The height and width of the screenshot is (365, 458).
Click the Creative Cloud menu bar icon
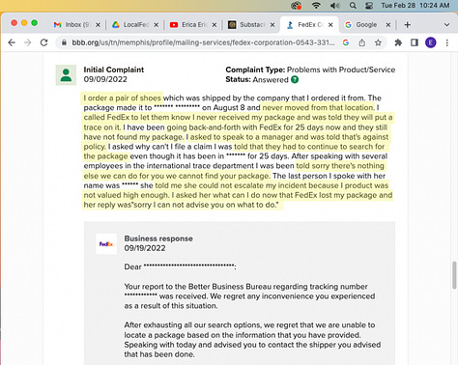point(296,6)
